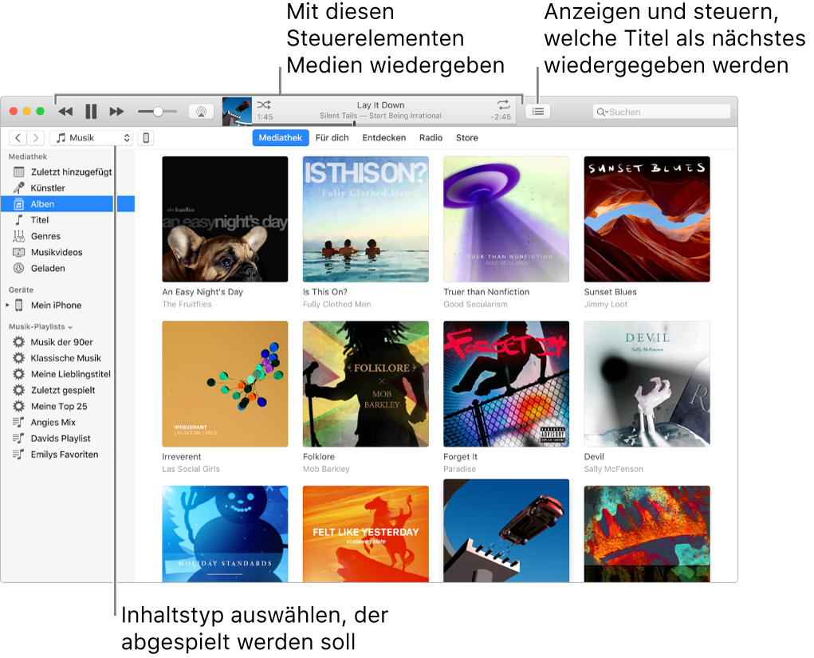This screenshot has height=658, width=814.
Task: Click the iPhone device button
Action: pos(146,138)
